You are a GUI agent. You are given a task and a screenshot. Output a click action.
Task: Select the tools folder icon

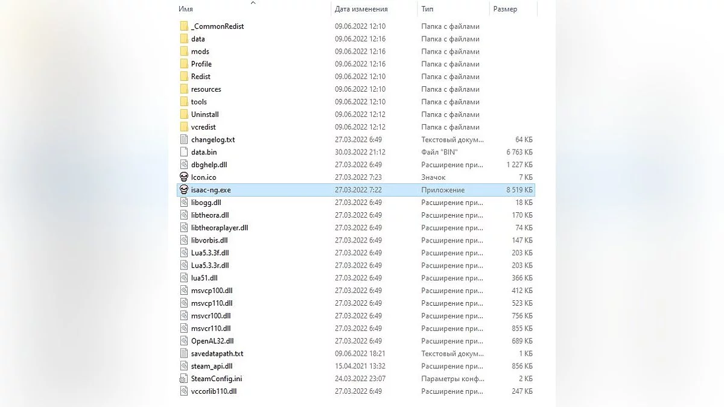(x=185, y=102)
